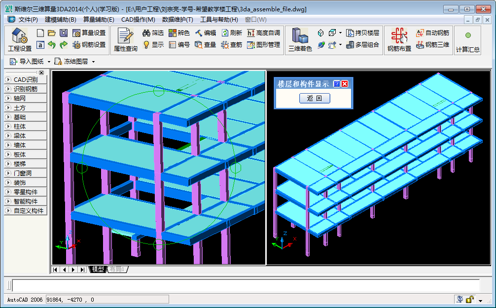Open the 工程设置 project settings icon
The height and width of the screenshot is (308, 496).
point(20,40)
